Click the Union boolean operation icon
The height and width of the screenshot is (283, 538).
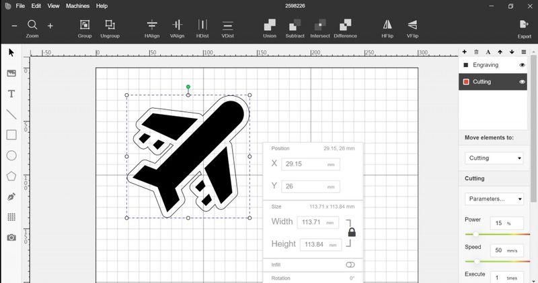pyautogui.click(x=270, y=27)
